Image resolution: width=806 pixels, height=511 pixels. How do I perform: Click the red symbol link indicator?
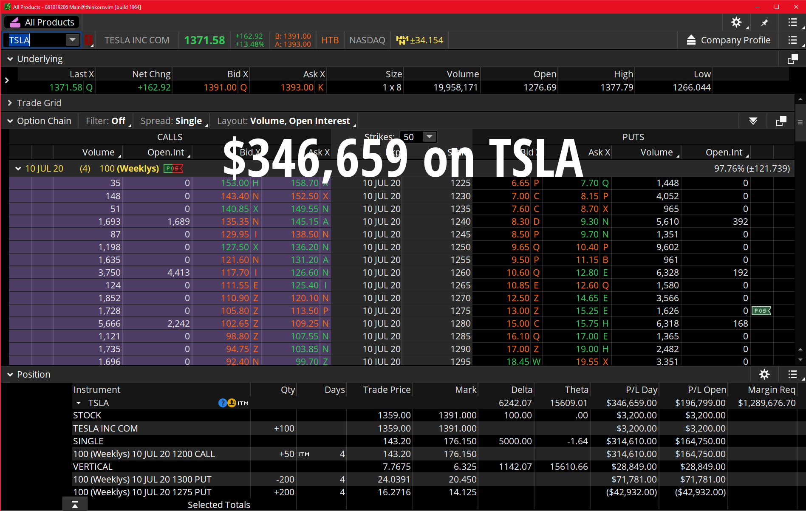tap(88, 40)
